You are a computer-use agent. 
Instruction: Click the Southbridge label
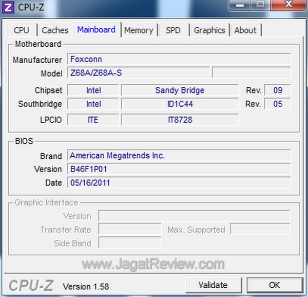(40, 104)
